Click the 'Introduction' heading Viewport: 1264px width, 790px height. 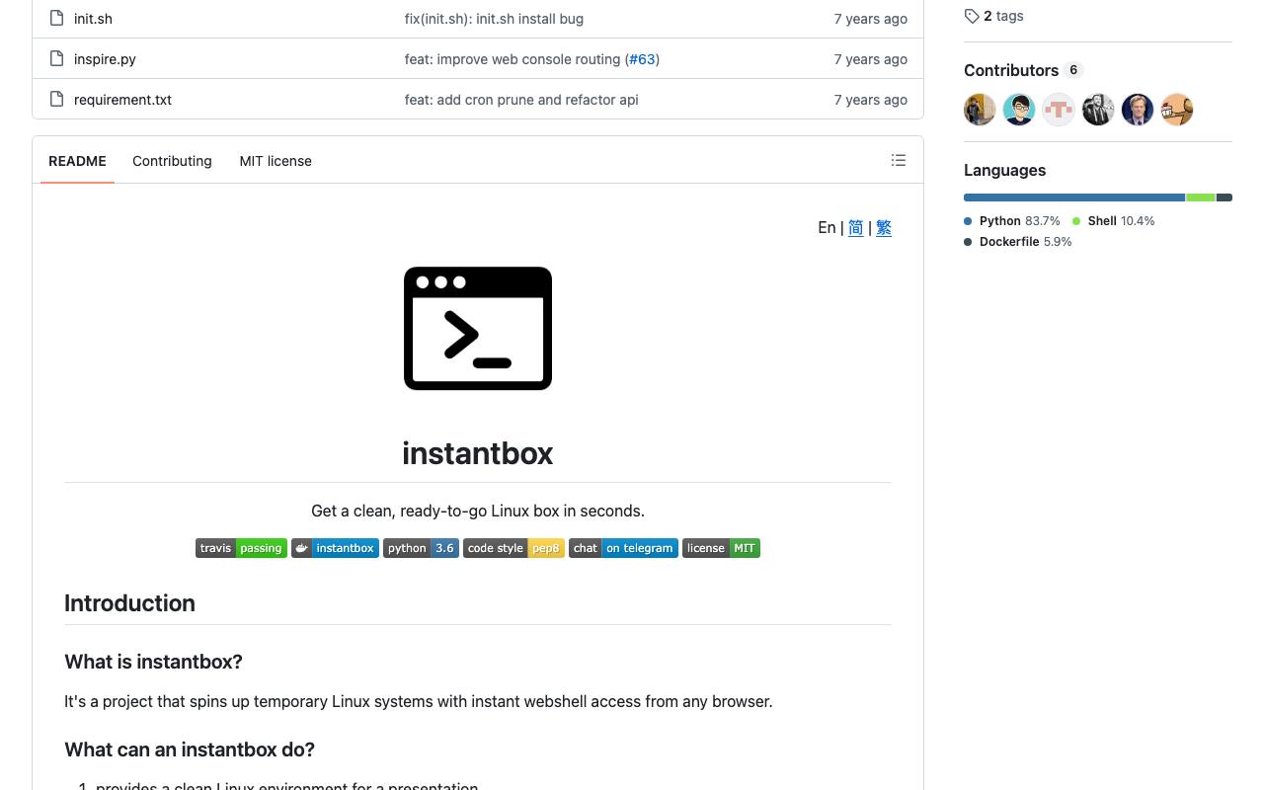pyautogui.click(x=129, y=603)
